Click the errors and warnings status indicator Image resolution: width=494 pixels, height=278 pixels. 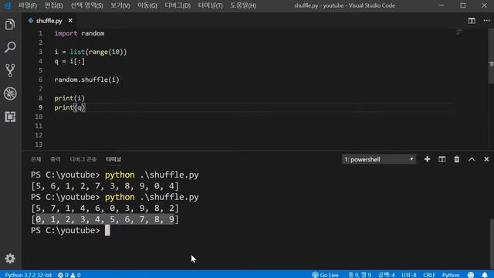point(69,275)
